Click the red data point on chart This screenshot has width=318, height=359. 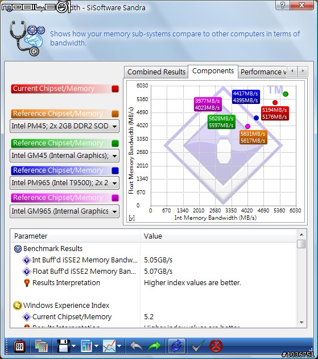coord(275,103)
